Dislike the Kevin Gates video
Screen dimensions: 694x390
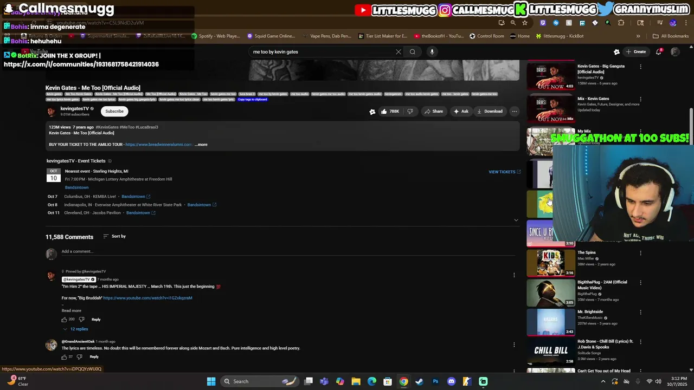coord(410,112)
